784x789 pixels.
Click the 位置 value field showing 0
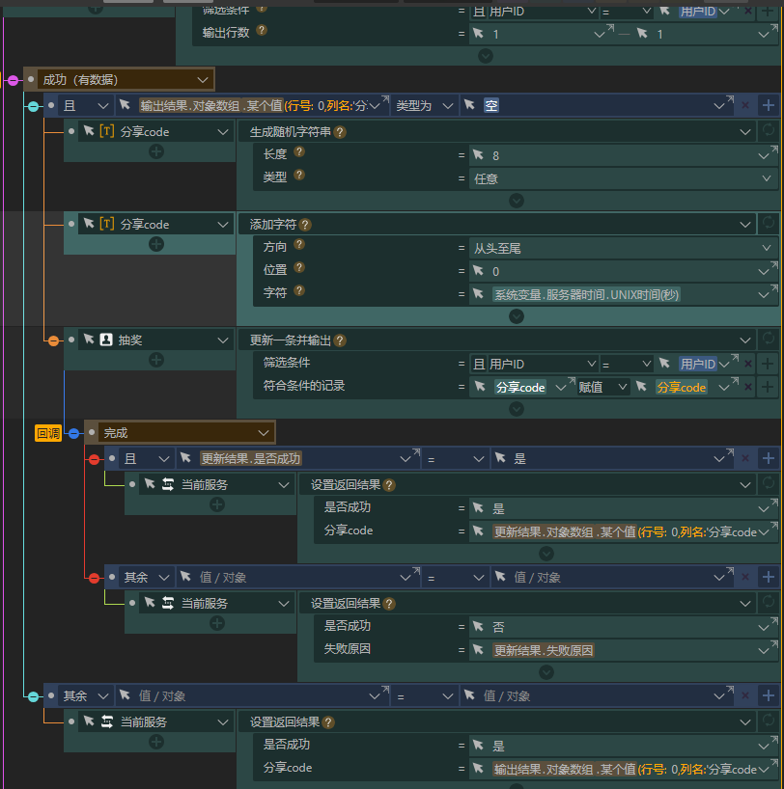click(x=624, y=271)
